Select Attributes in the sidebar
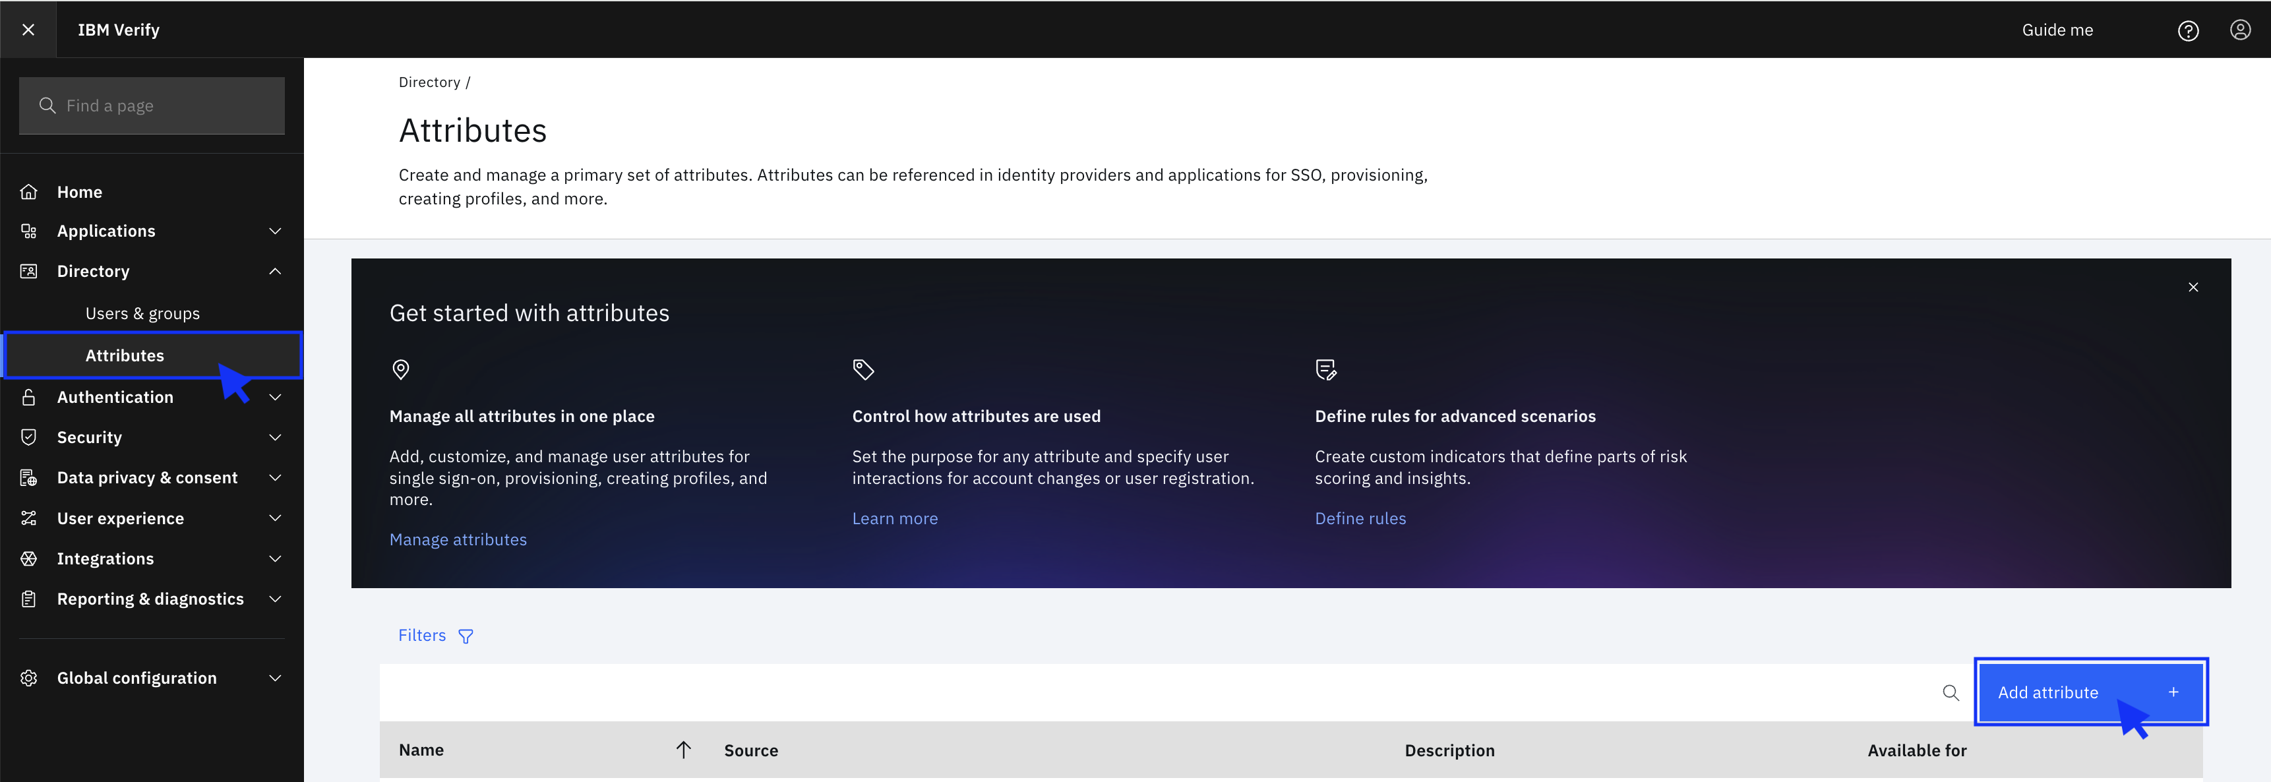 pyautogui.click(x=152, y=355)
